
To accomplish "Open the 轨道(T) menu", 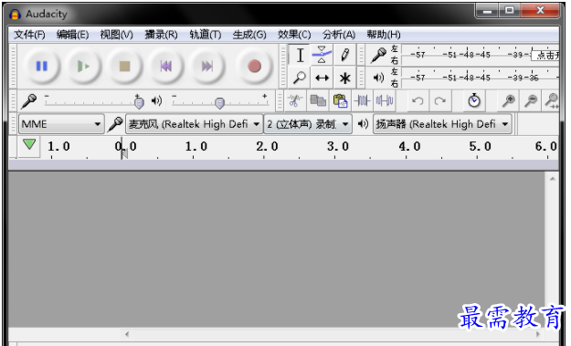I will point(206,35).
